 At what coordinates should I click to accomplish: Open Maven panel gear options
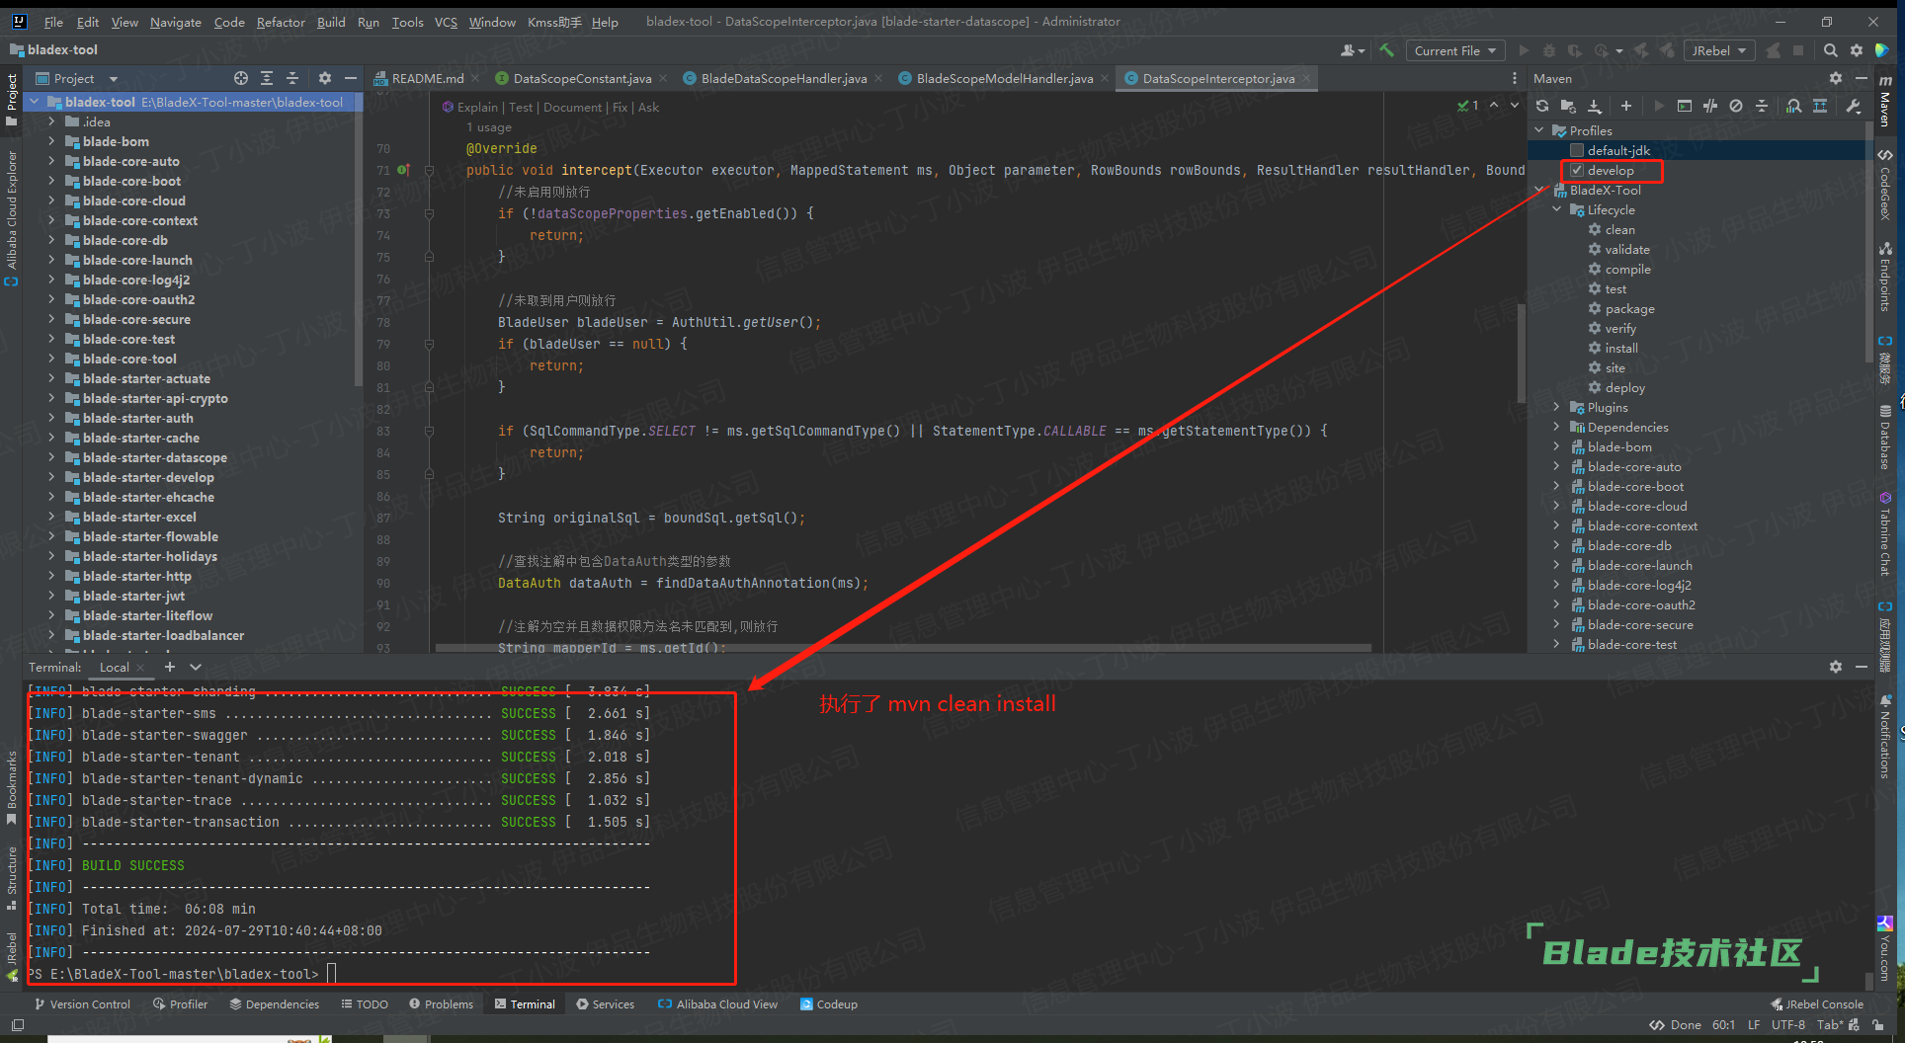pyautogui.click(x=1836, y=78)
